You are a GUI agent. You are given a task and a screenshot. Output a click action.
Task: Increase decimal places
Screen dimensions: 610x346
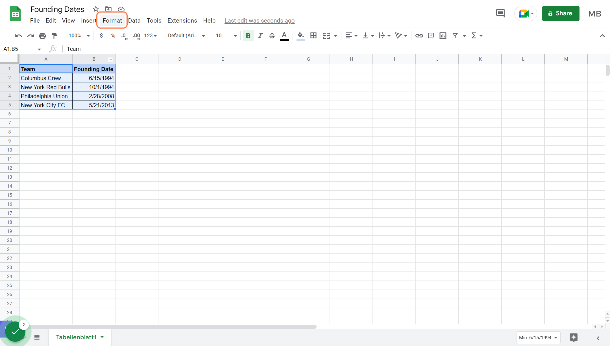pos(137,36)
